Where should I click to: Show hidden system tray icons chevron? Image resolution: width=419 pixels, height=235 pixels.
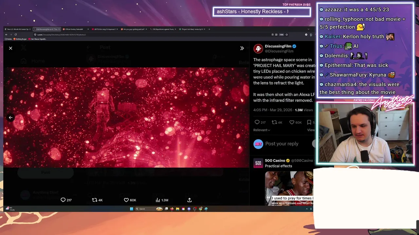pyautogui.click(x=307, y=209)
